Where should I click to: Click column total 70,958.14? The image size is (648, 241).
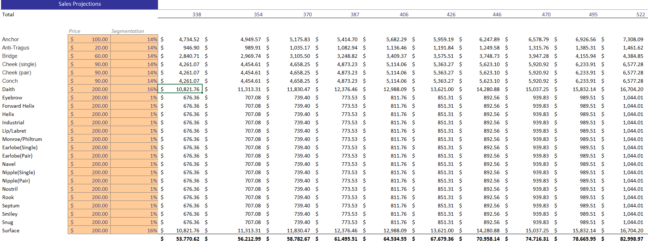coord(488,238)
